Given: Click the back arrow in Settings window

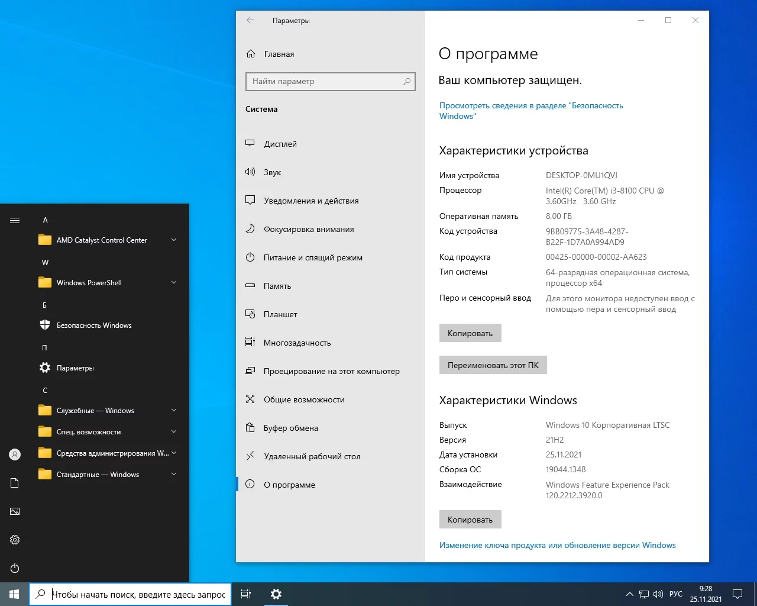Looking at the screenshot, I should tap(250, 20).
